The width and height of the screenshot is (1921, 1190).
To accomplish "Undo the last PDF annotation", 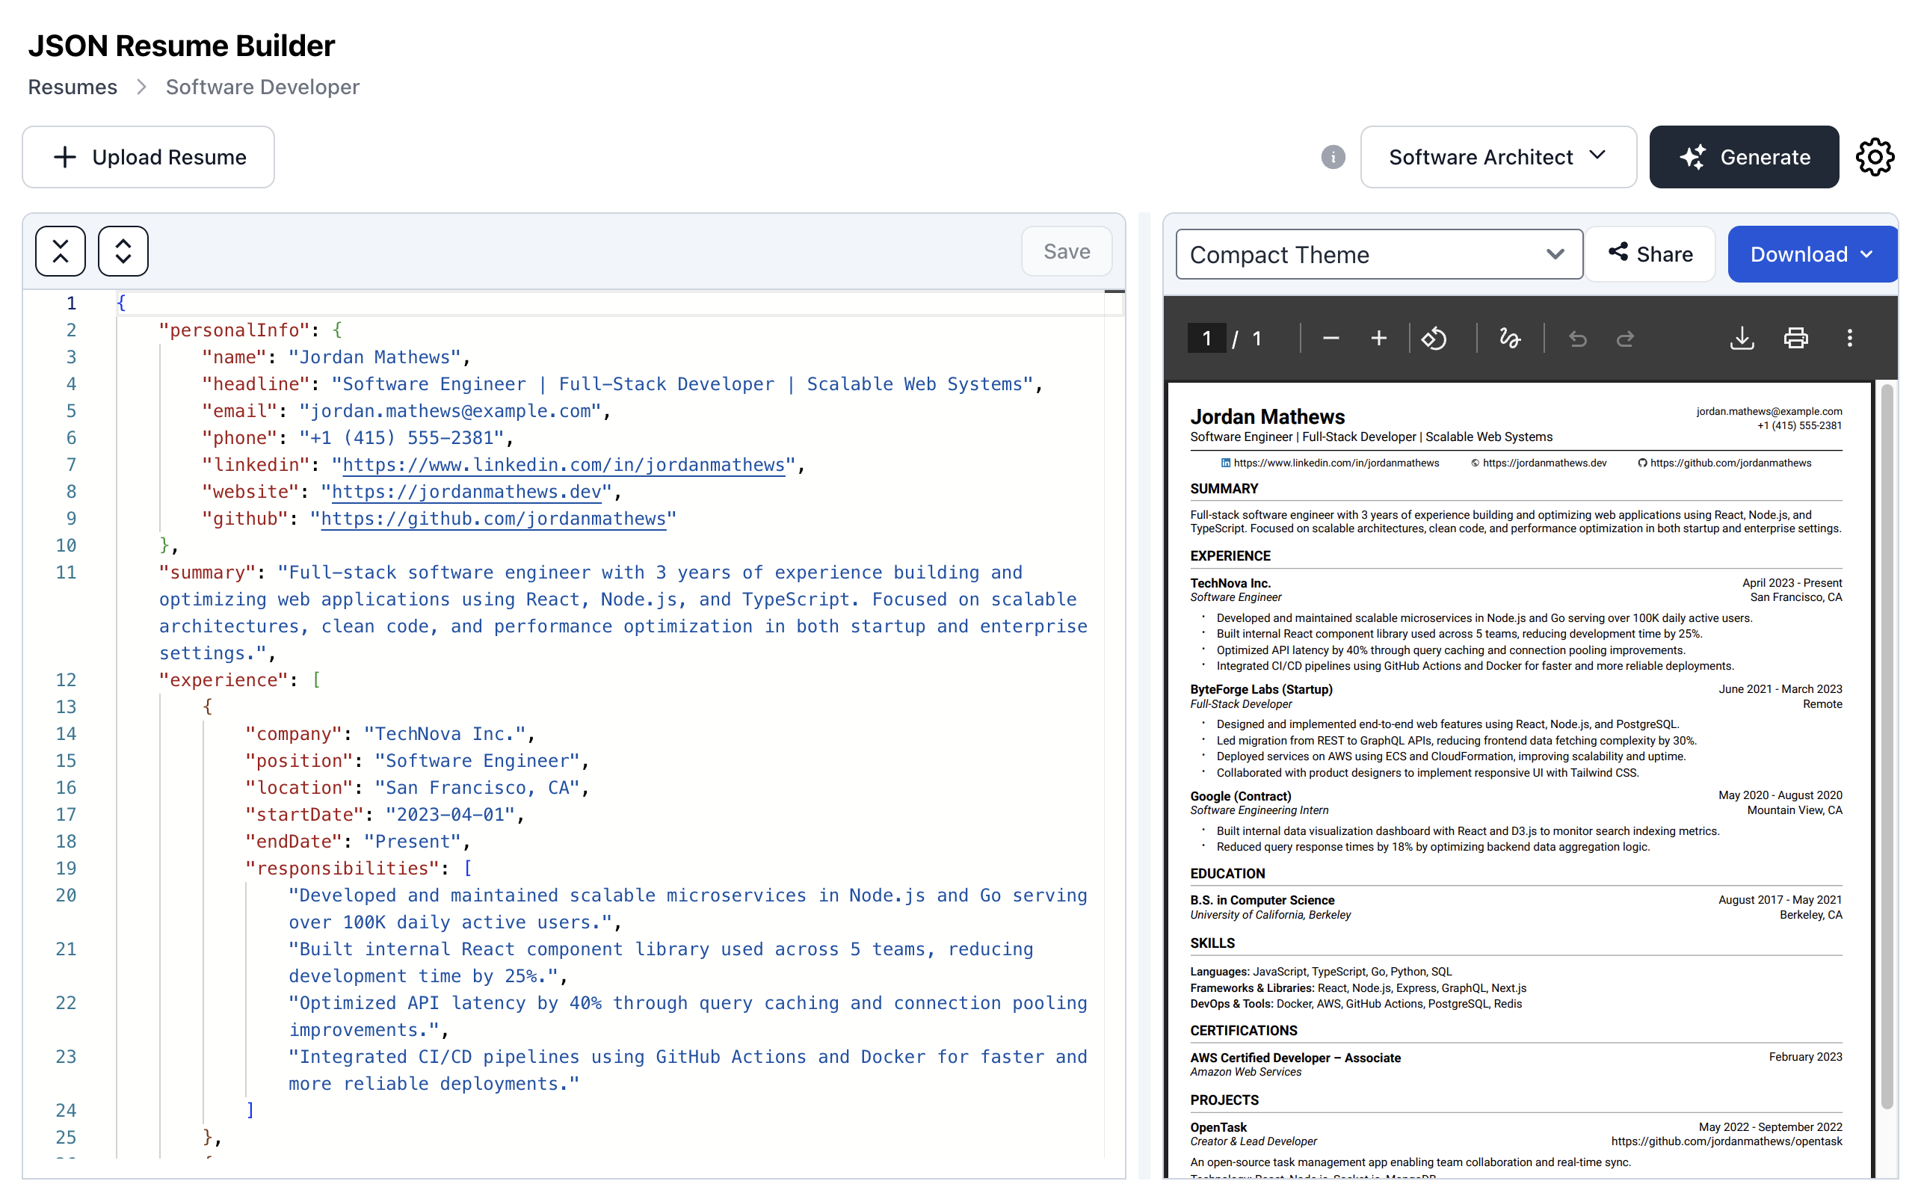I will (x=1577, y=339).
